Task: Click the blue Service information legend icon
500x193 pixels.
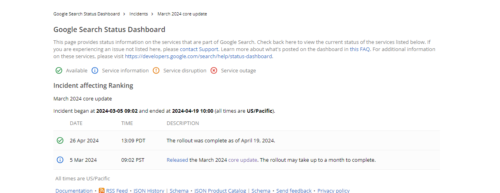Action: pyautogui.click(x=95, y=70)
